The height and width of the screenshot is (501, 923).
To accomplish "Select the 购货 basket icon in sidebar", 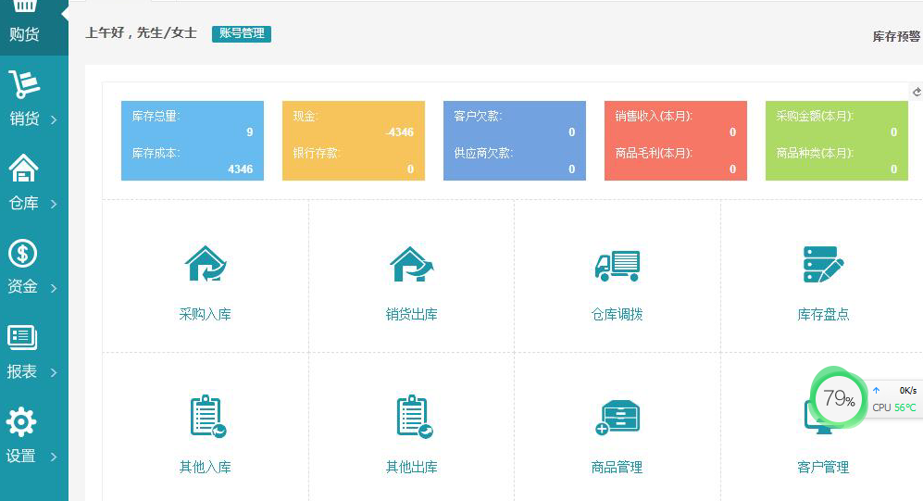I will (x=25, y=7).
